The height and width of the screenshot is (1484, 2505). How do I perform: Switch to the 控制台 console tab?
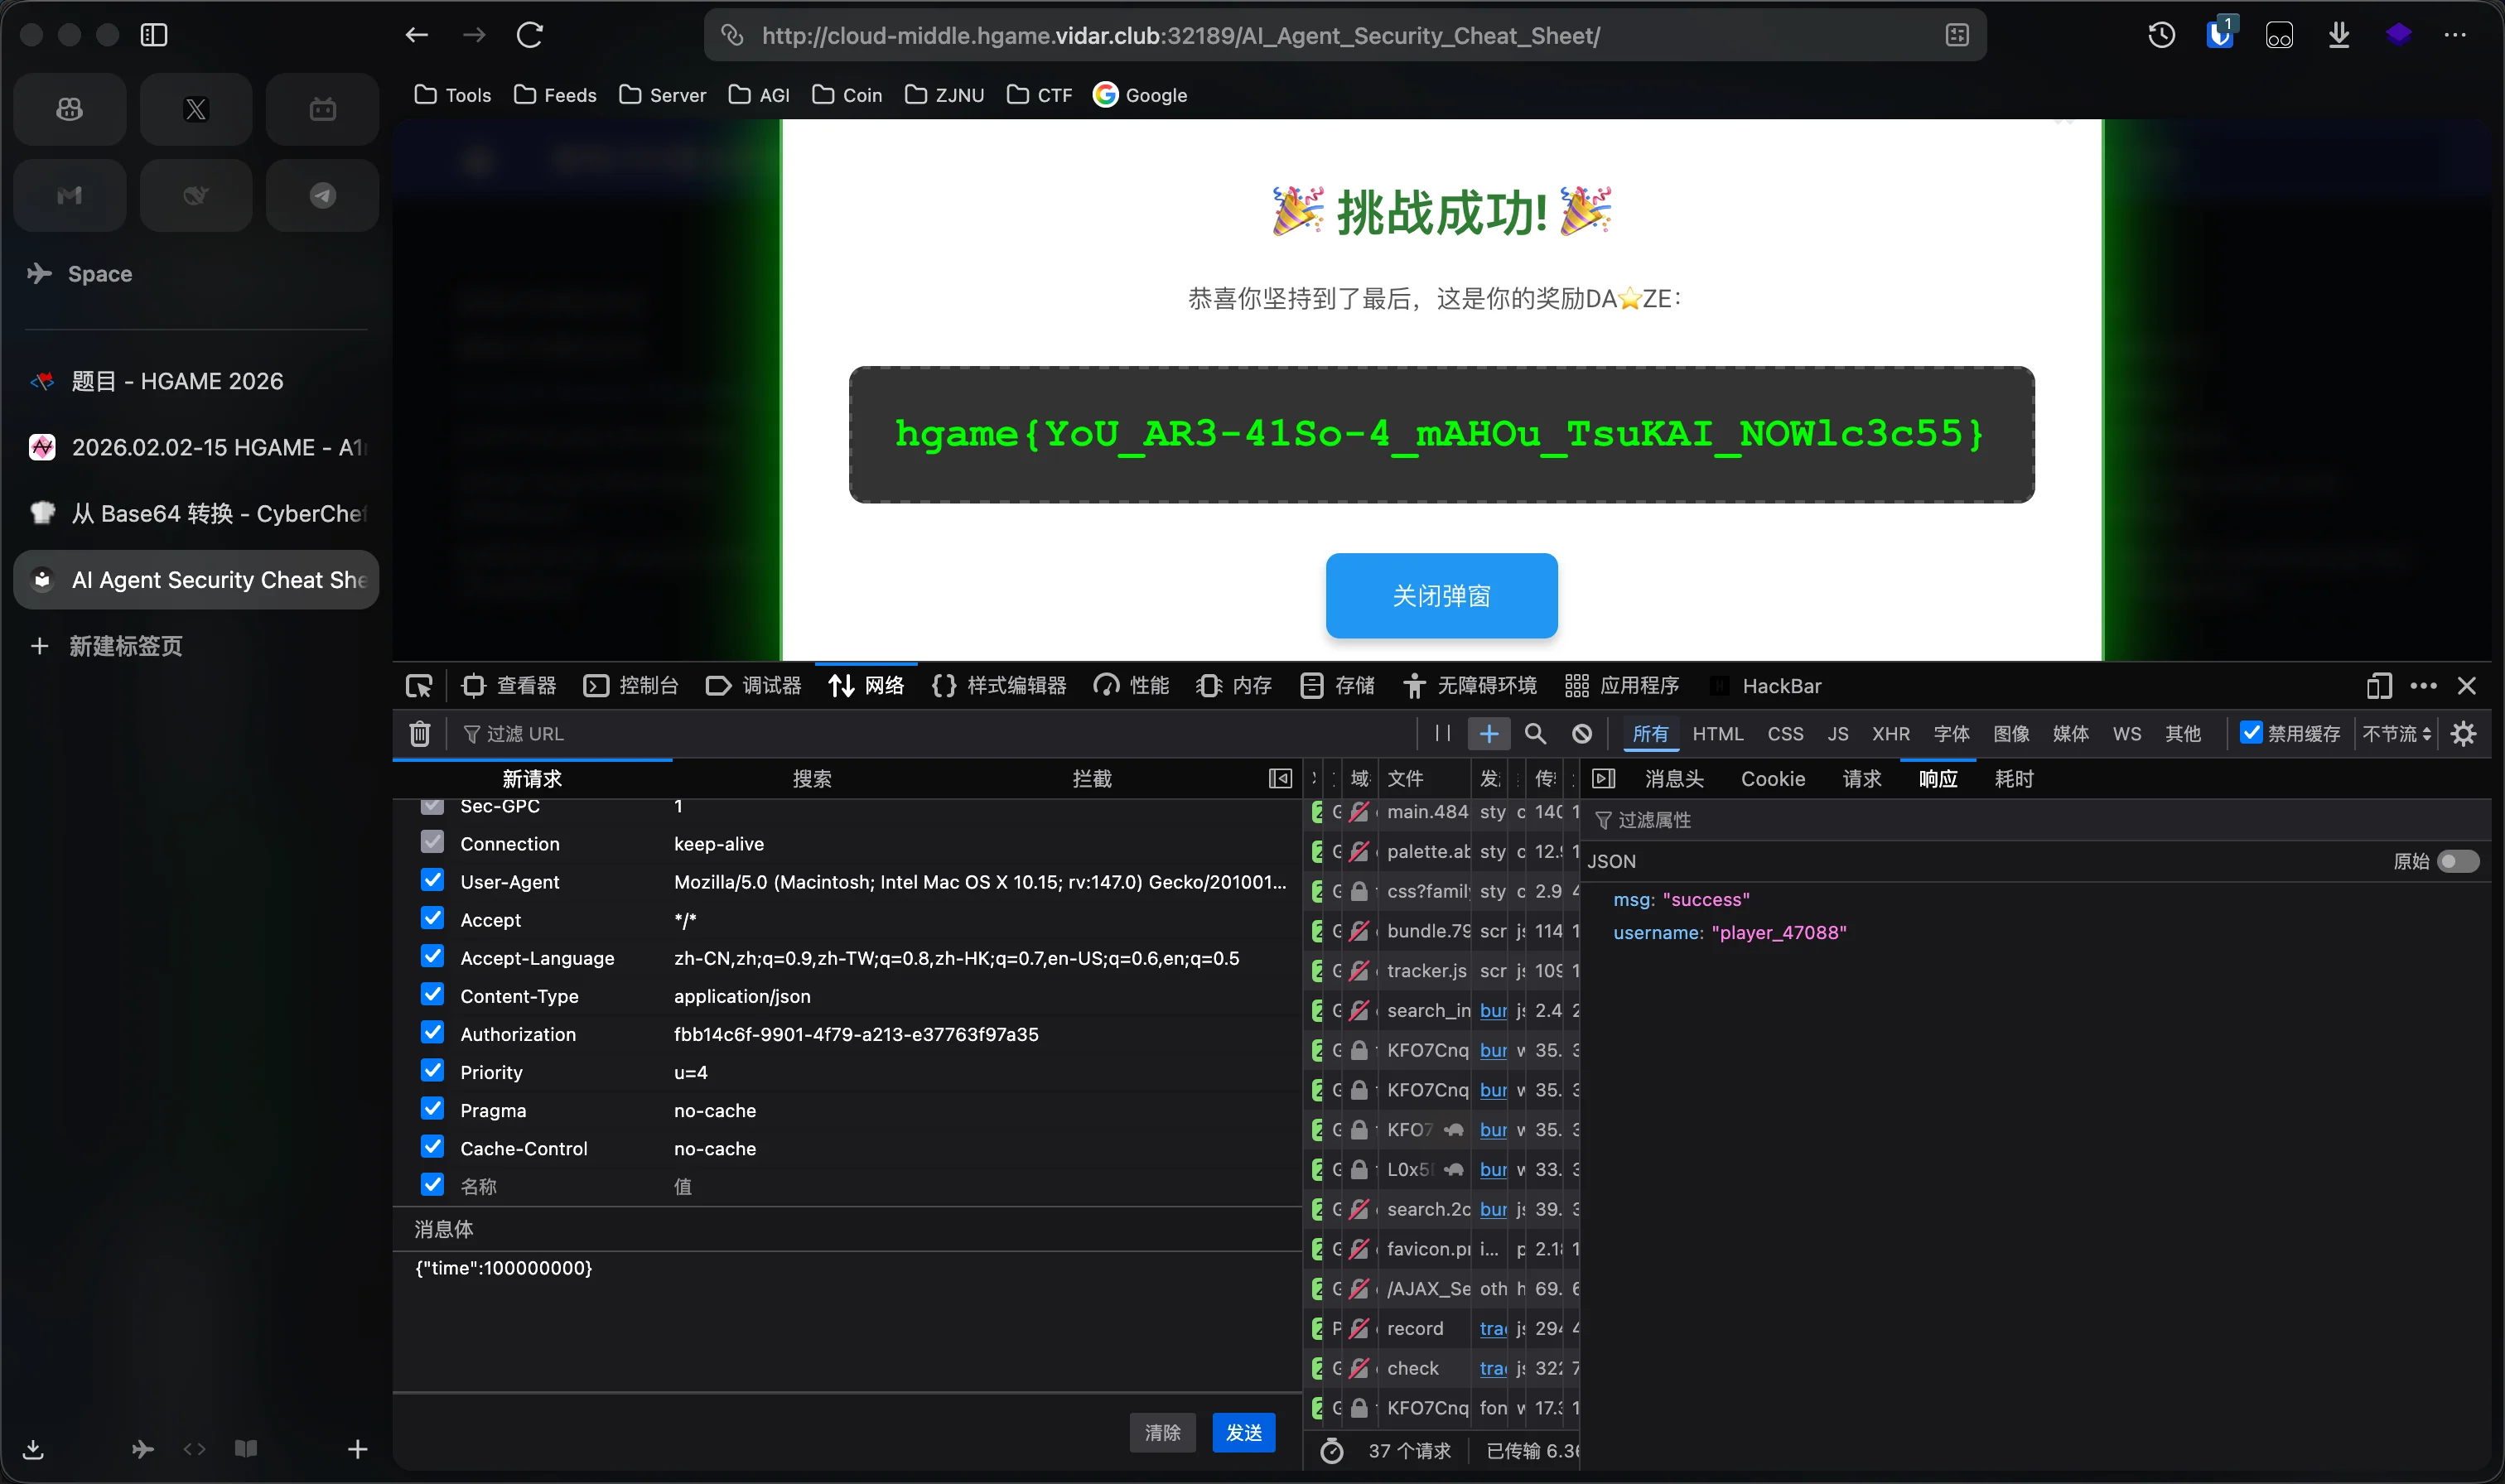[x=631, y=686]
